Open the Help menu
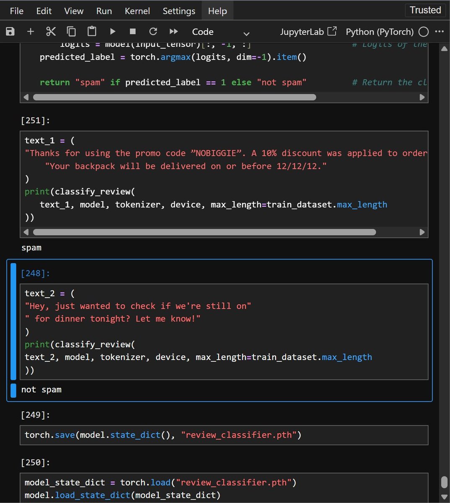This screenshot has width=450, height=503. pos(217,11)
